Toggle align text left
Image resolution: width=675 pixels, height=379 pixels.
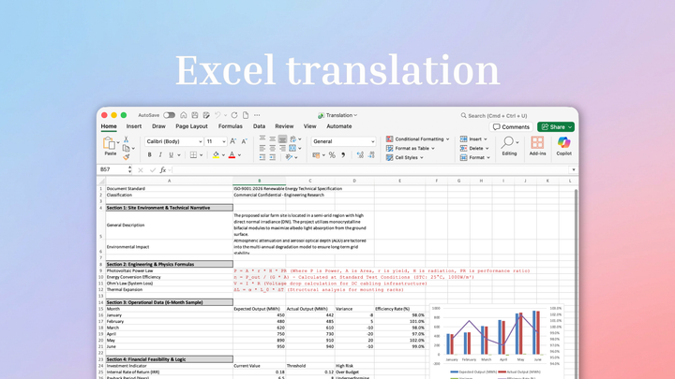point(262,148)
